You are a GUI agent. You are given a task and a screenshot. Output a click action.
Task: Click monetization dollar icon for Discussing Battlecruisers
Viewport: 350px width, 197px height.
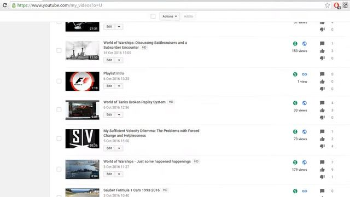[x=295, y=44]
